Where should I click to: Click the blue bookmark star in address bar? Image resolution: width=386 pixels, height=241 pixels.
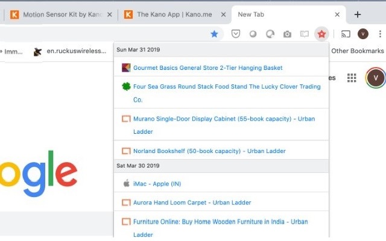pos(214,34)
